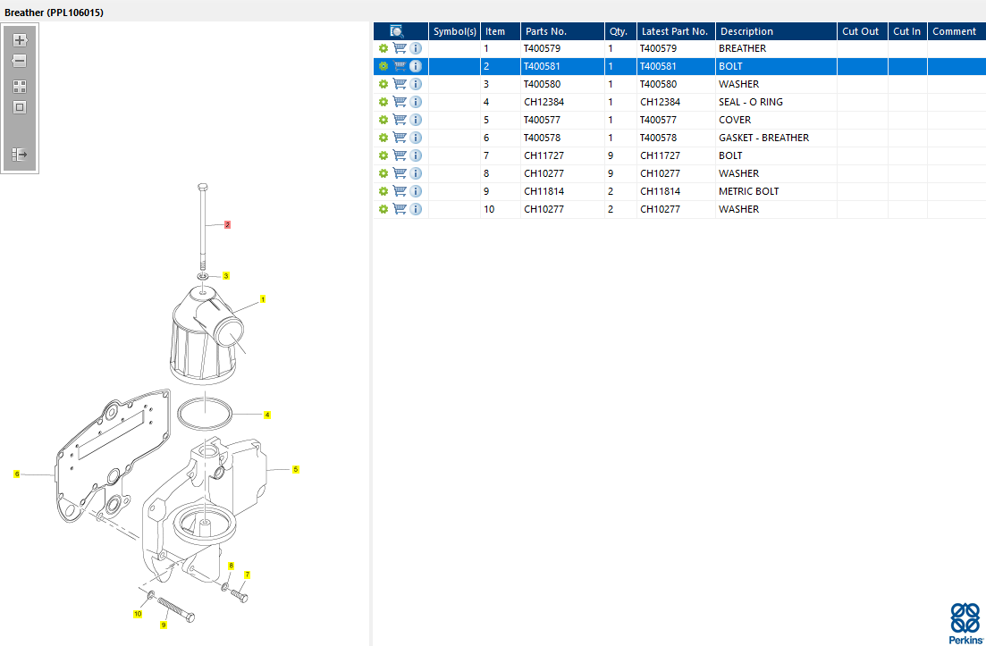Add GASKET - BREATHER to cart

(400, 137)
